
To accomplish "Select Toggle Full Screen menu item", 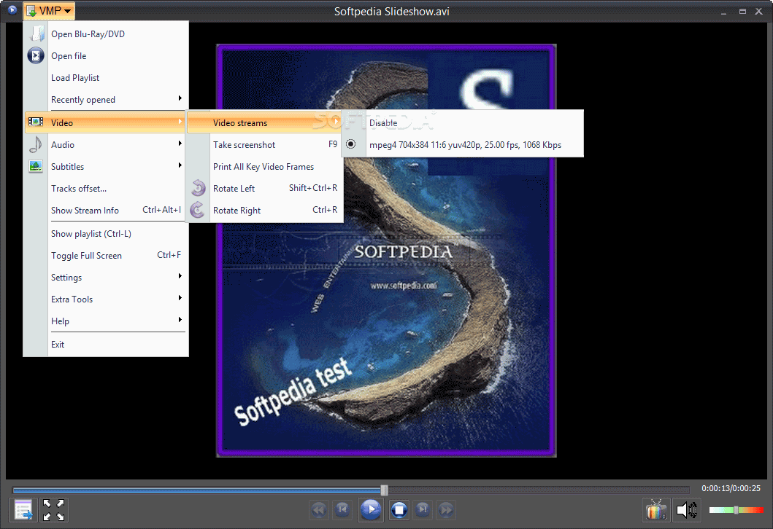I will [x=106, y=256].
